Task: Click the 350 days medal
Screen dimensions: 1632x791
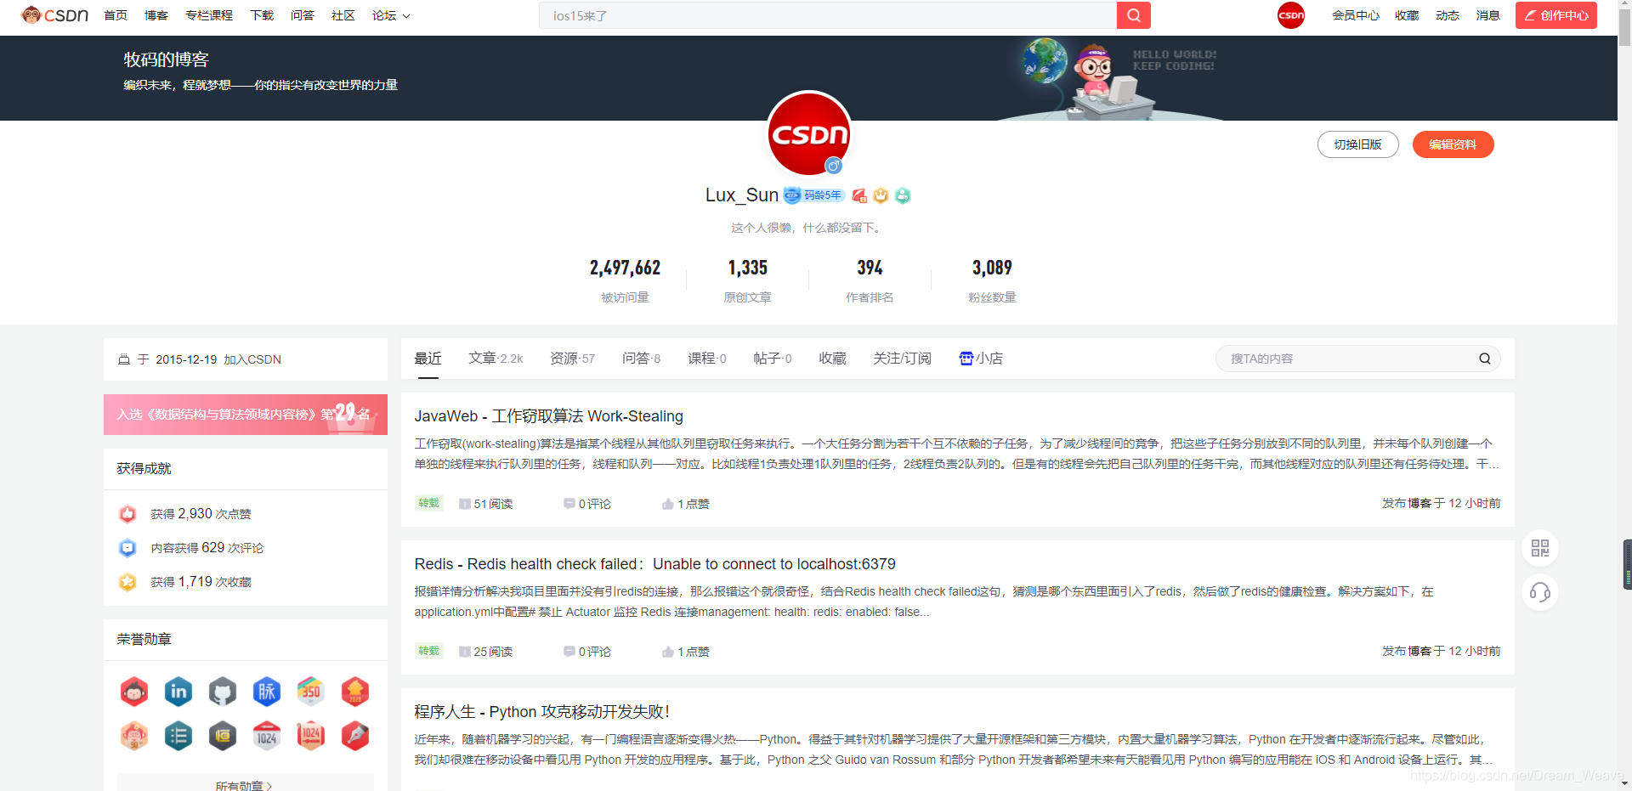Action: coord(311,692)
